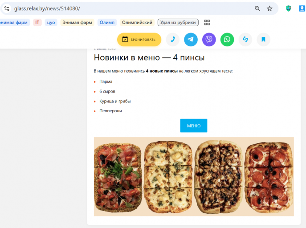The width and height of the screenshot is (306, 228).
Task: Click the six-cheese pinsa photo
Action: (x=168, y=177)
